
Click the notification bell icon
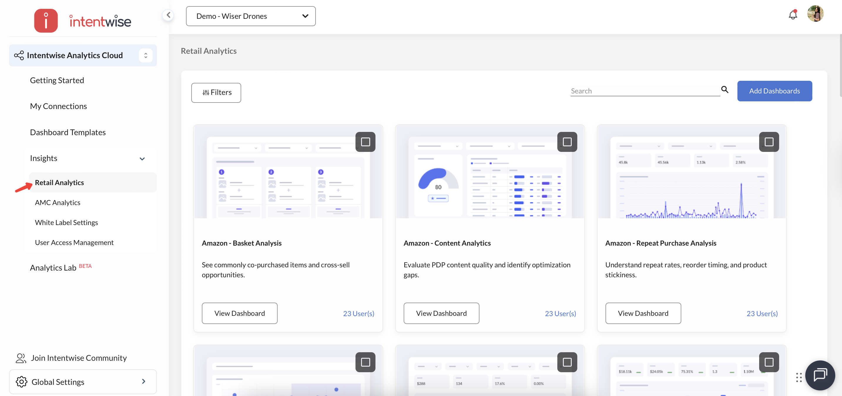793,15
